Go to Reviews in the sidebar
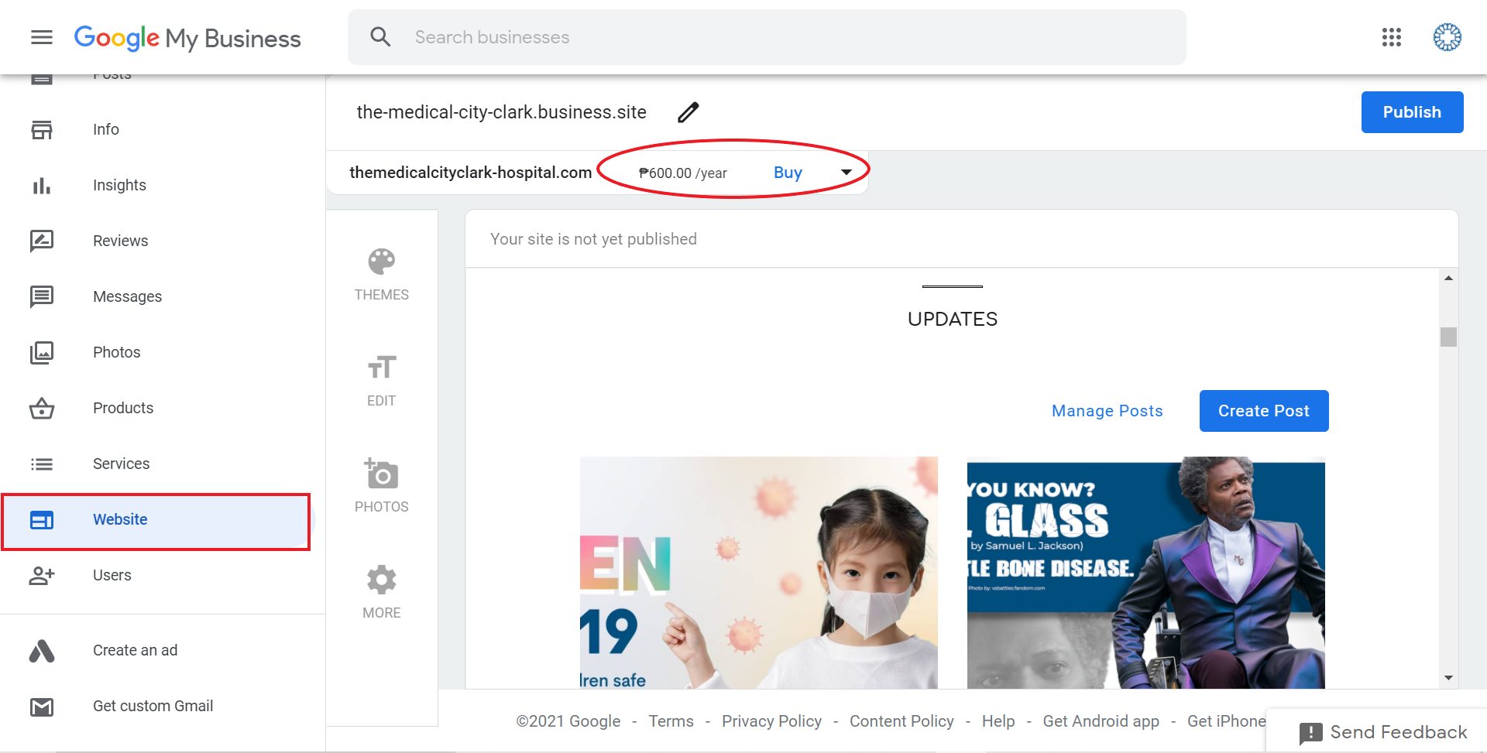This screenshot has height=753, width=1487. pyautogui.click(x=120, y=241)
